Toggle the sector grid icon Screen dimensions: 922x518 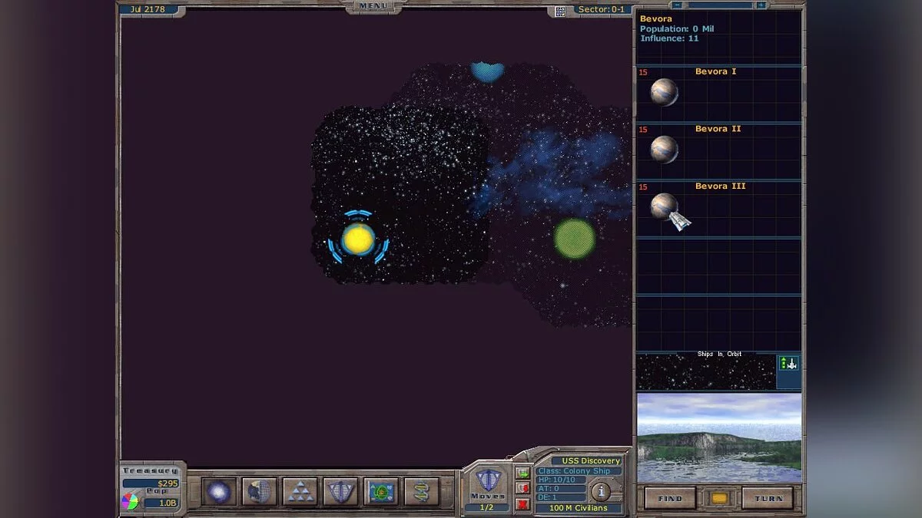click(x=561, y=11)
